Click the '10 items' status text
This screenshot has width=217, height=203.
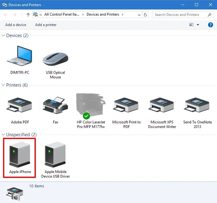pyautogui.click(x=36, y=186)
